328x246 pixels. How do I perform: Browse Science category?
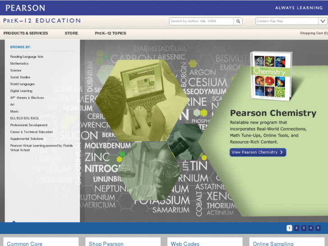16,70
